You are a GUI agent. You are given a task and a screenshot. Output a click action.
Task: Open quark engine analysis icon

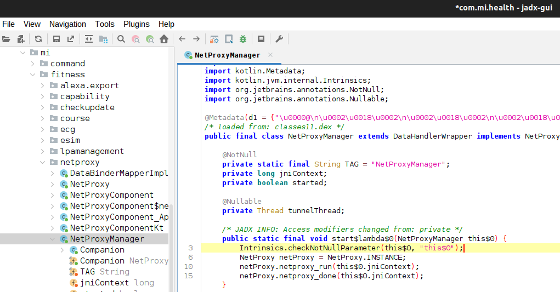coord(229,39)
